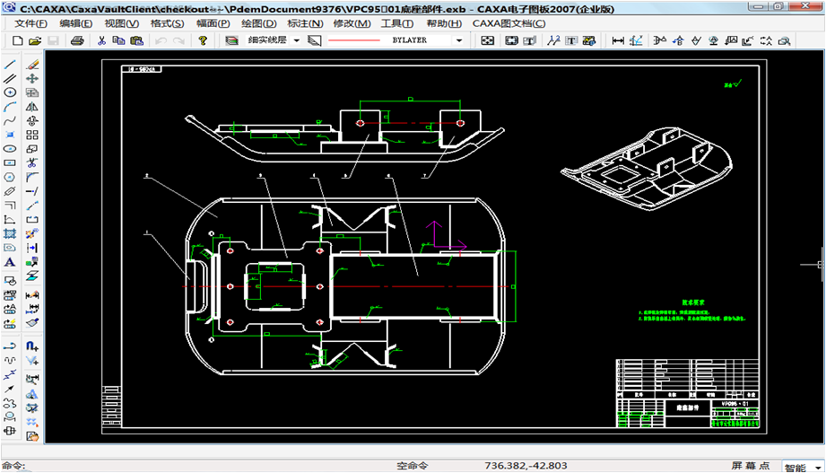Select the Move tool four-arrow icon
Viewport: 826px width, 473px height.
(32, 79)
